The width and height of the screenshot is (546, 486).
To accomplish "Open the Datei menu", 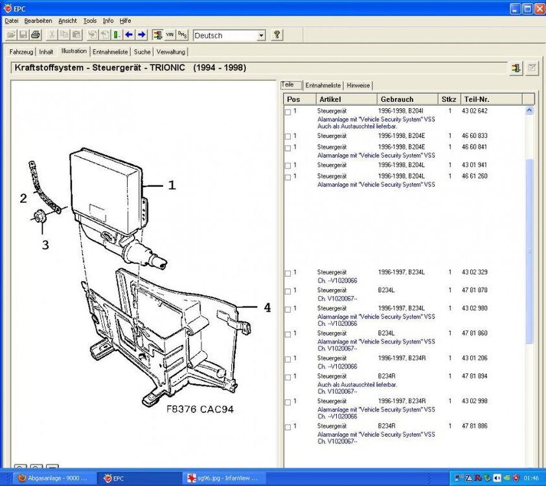I will pyautogui.click(x=12, y=21).
